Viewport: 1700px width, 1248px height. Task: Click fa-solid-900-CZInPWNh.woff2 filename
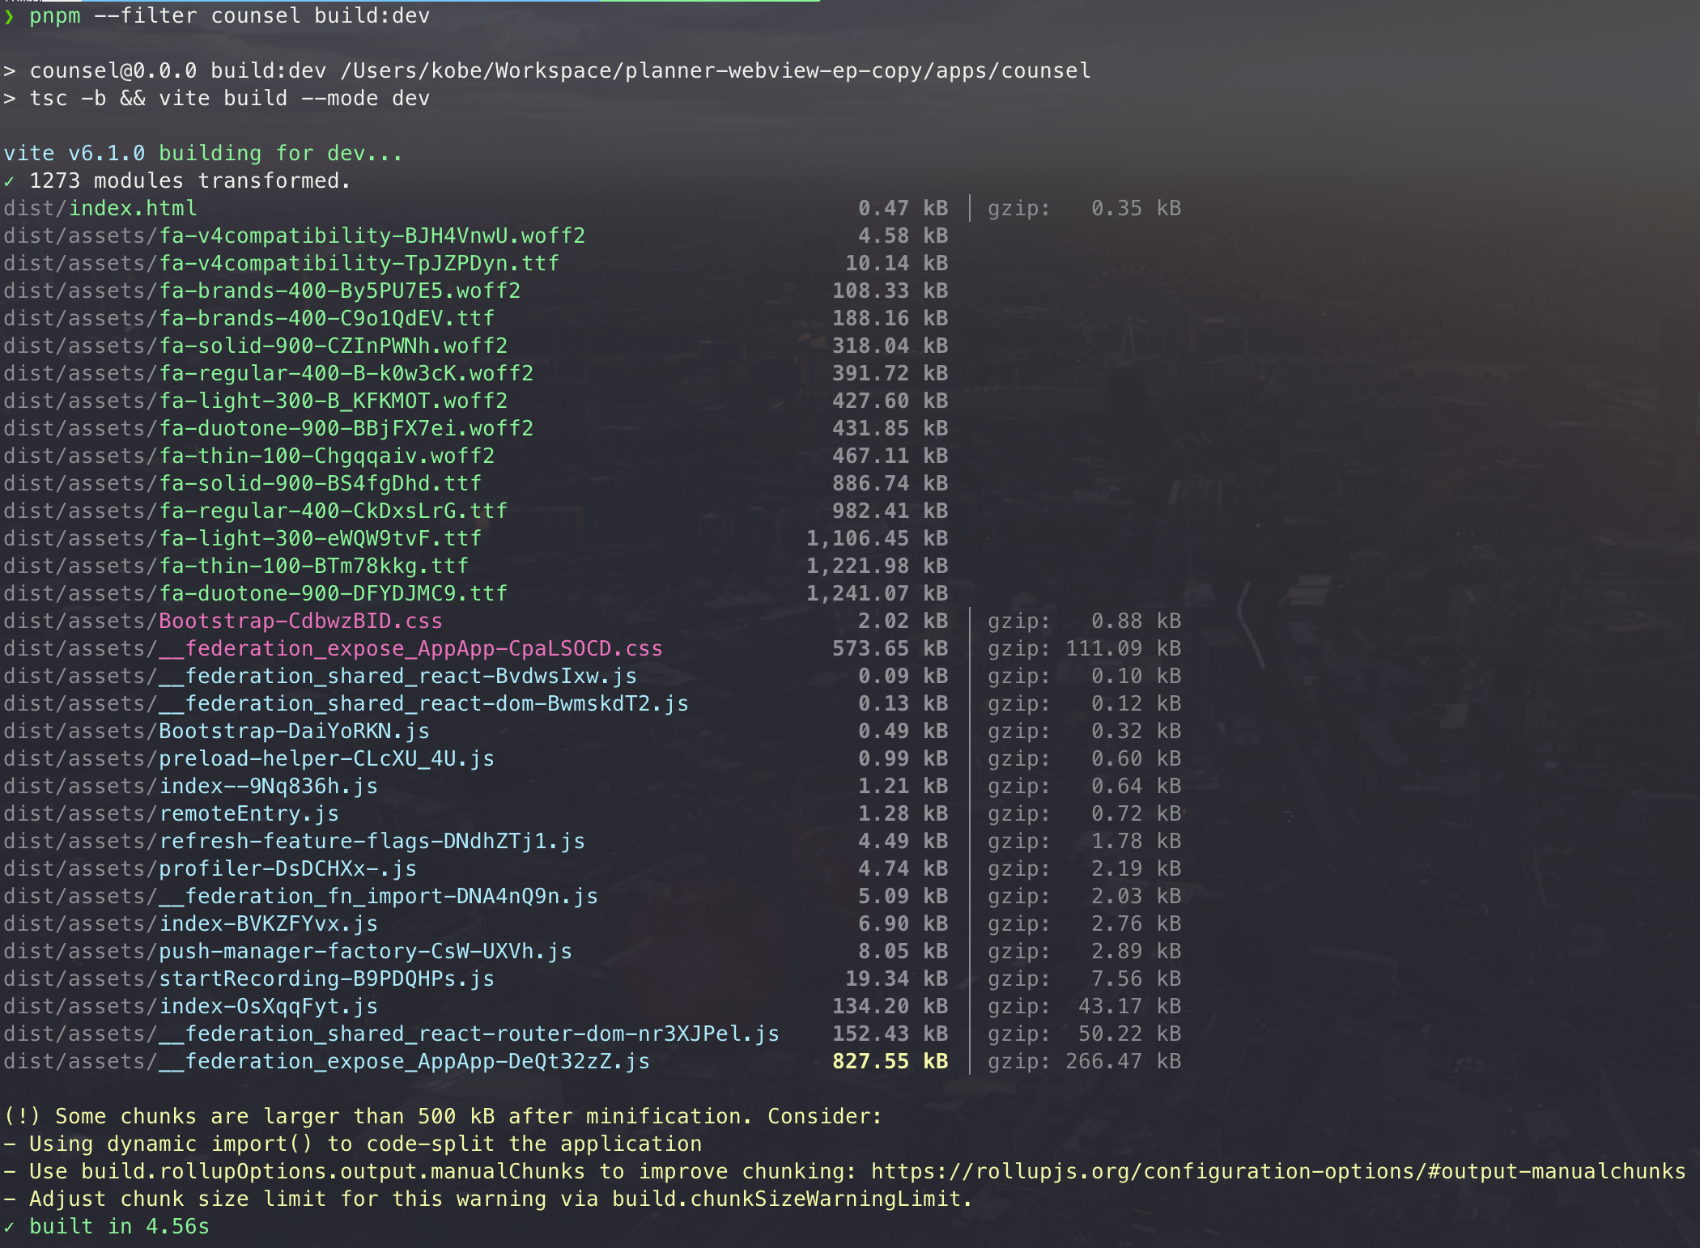pos(334,346)
